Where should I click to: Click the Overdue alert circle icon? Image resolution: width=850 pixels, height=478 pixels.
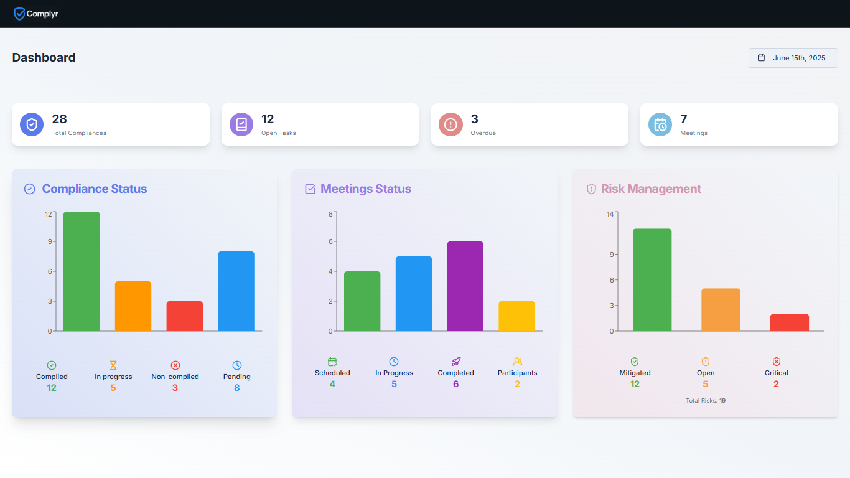tap(451, 124)
